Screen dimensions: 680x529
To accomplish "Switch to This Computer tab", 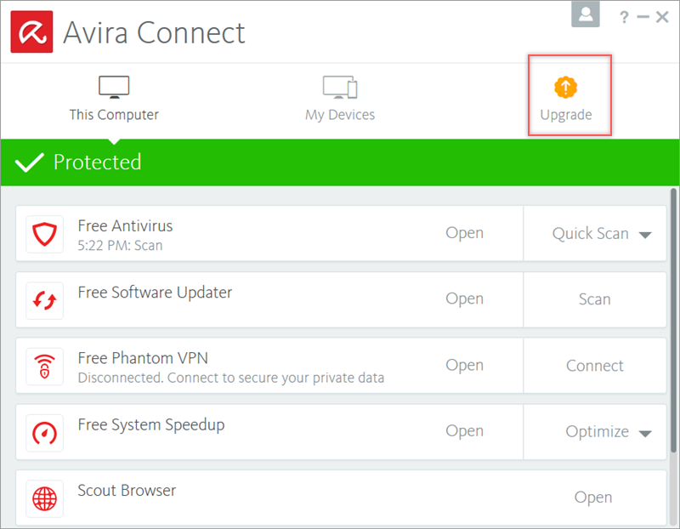I will pos(114,98).
